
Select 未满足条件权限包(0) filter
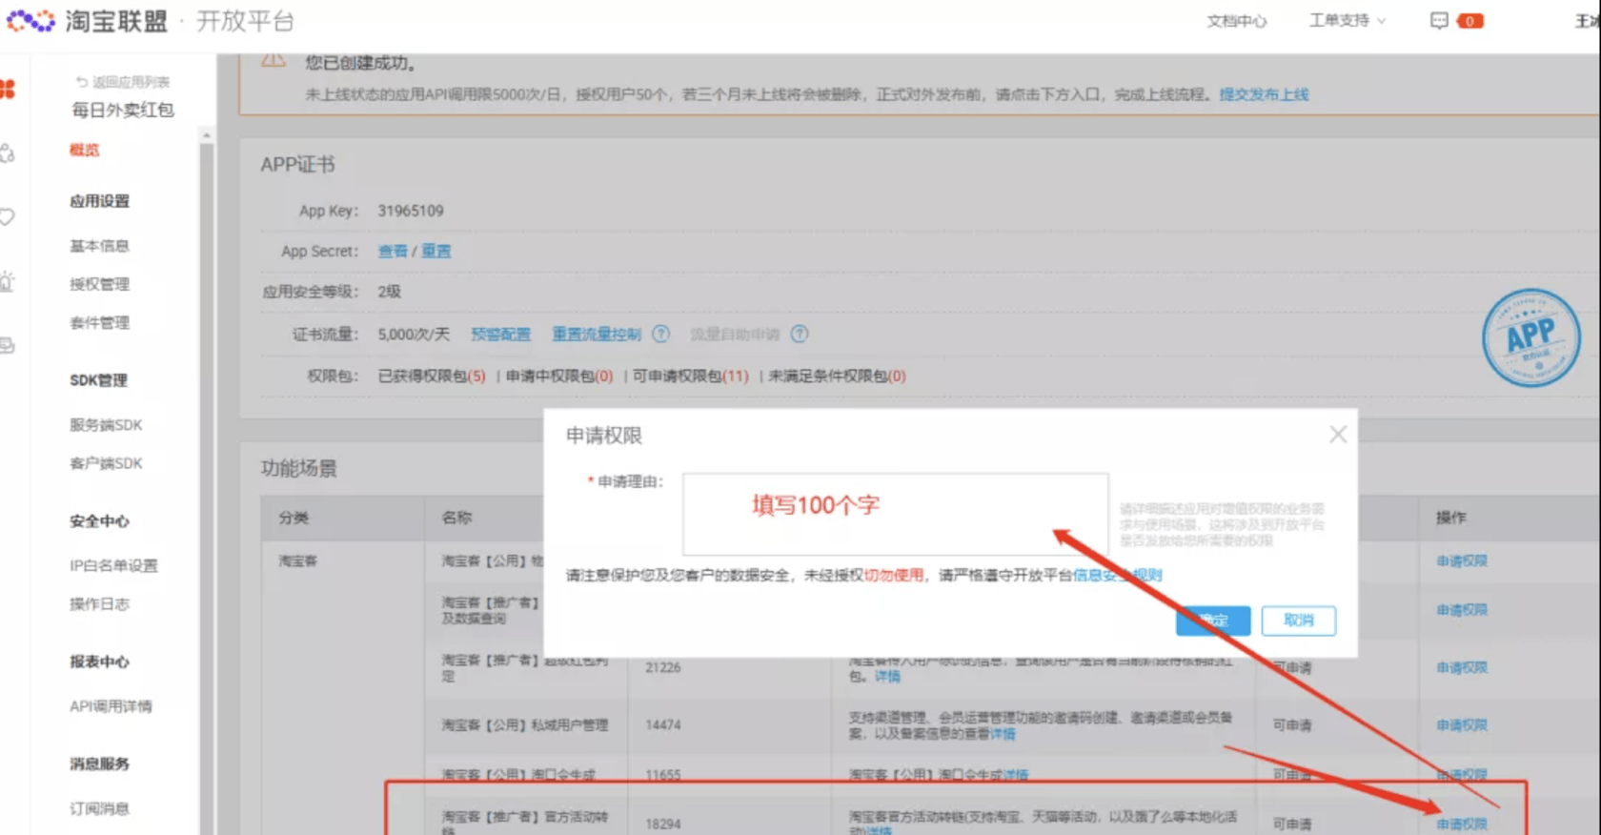[837, 376]
